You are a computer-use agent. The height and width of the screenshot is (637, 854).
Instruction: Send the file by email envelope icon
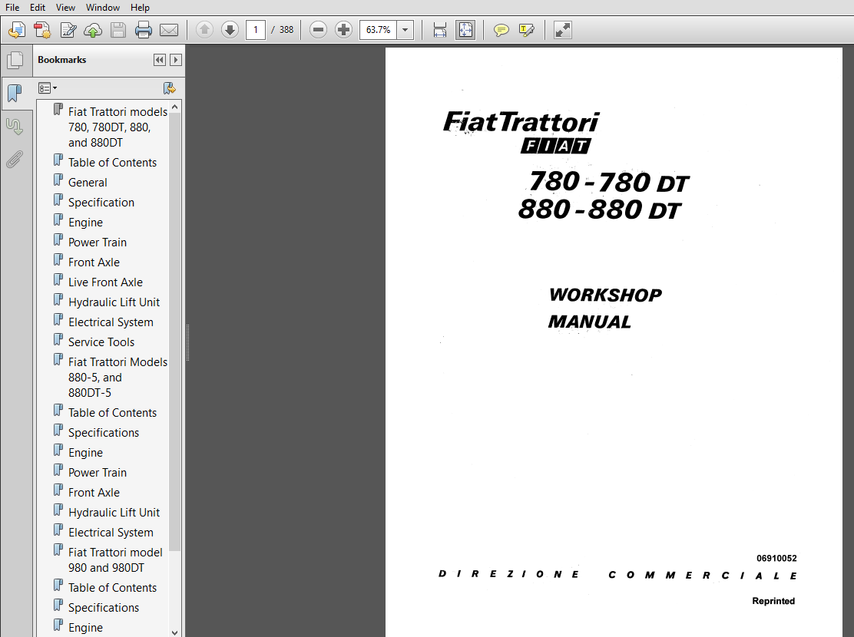169,30
